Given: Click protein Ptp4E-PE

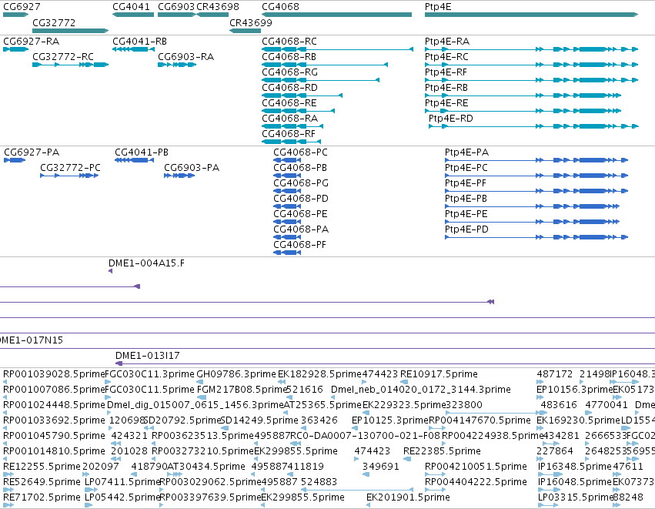Looking at the screenshot, I should coord(532,223).
